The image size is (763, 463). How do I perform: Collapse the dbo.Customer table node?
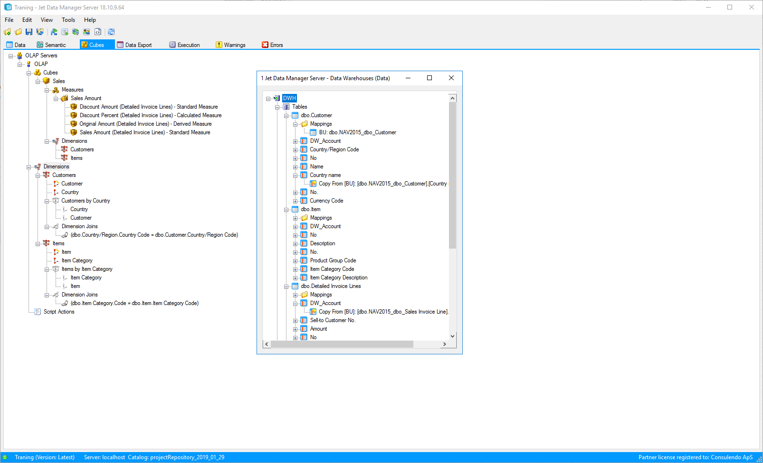[x=286, y=116]
